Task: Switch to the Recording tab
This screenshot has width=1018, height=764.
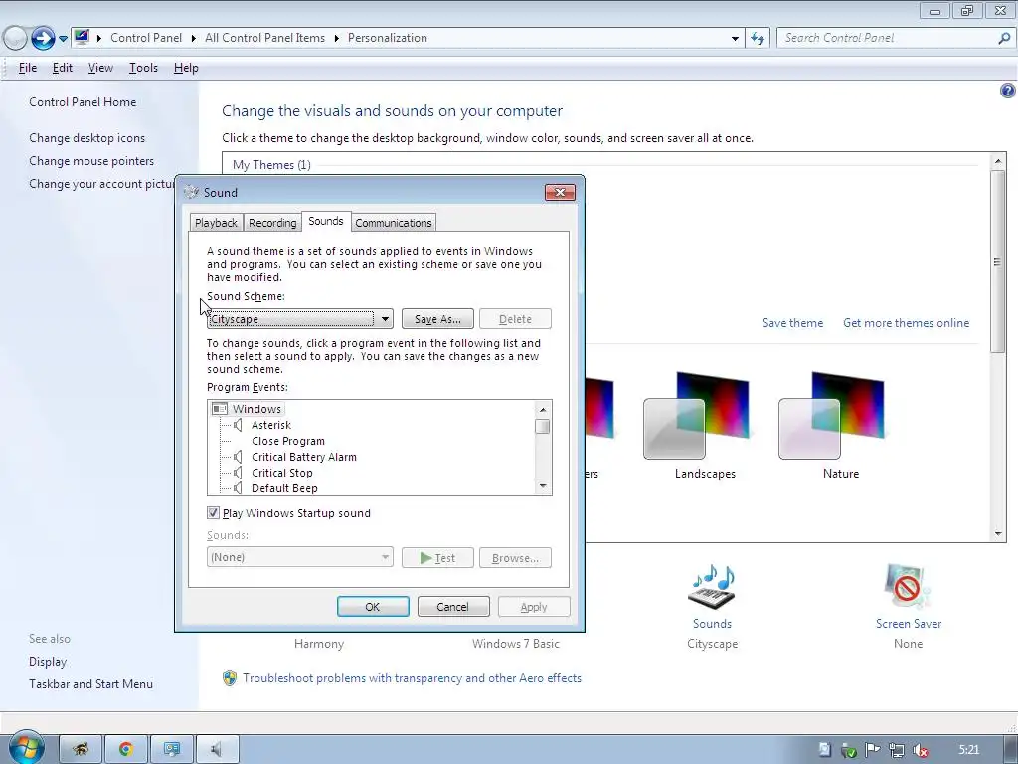Action: pos(272,223)
